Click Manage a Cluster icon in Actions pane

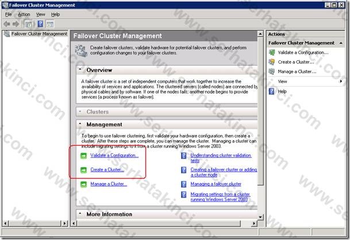[x=272, y=72]
